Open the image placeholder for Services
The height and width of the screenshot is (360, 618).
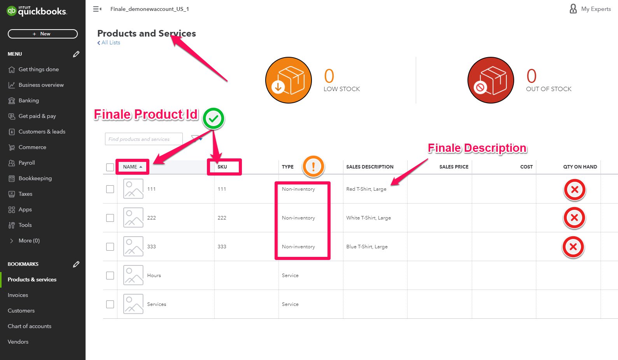tap(133, 304)
